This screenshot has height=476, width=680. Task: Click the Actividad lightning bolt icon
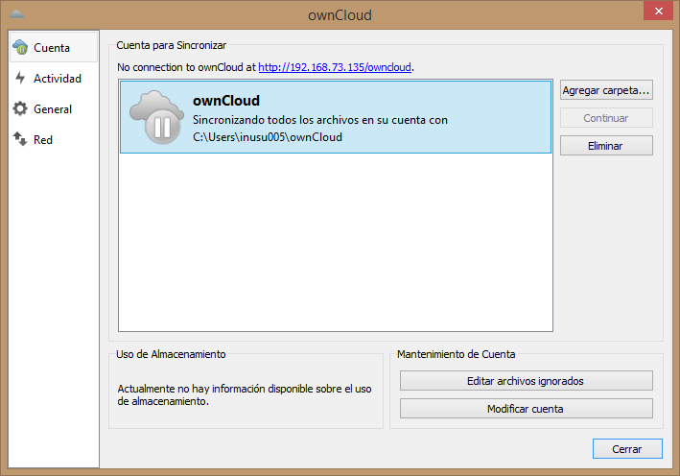pyautogui.click(x=20, y=78)
